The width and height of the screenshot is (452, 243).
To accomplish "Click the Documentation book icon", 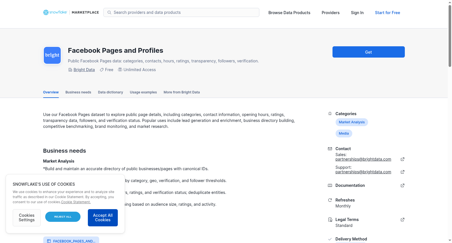I will 330,185.
